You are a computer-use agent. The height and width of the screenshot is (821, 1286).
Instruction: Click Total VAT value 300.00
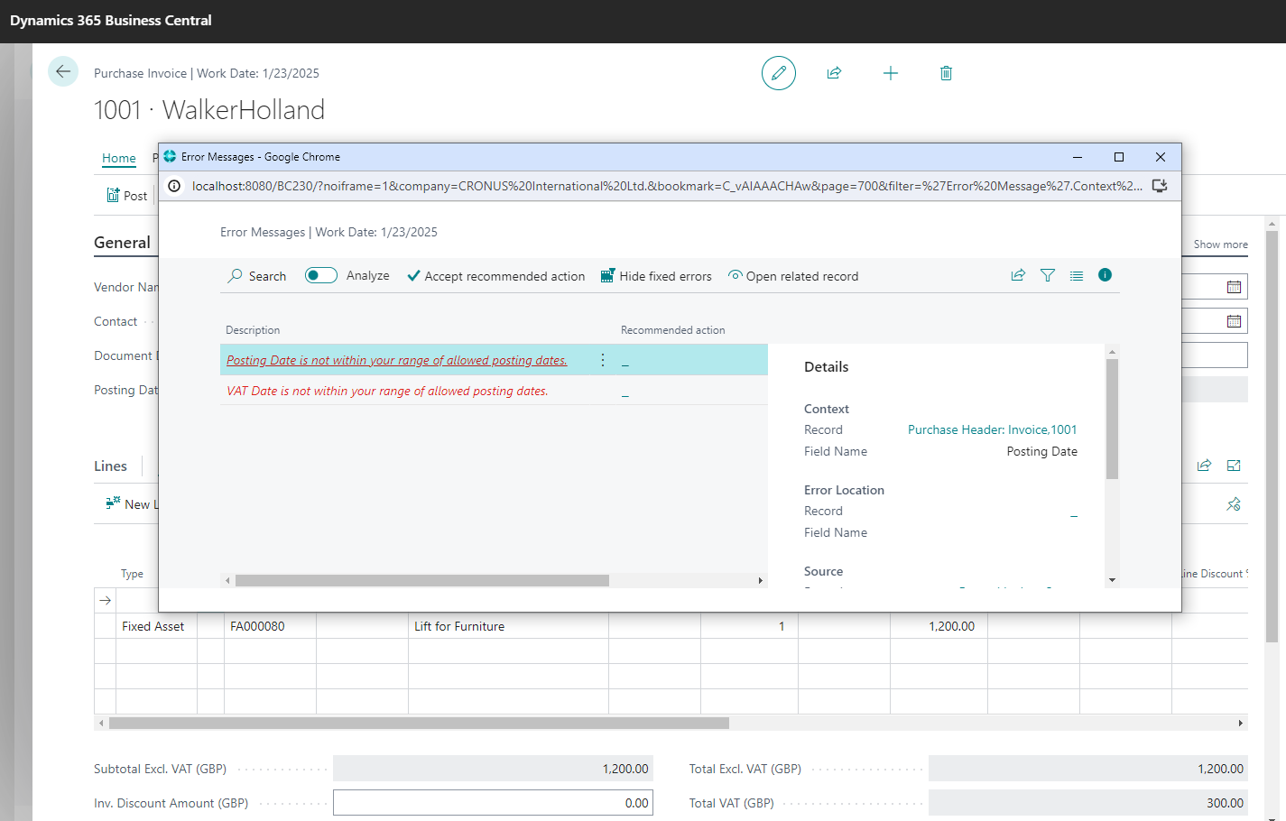[x=1088, y=803]
